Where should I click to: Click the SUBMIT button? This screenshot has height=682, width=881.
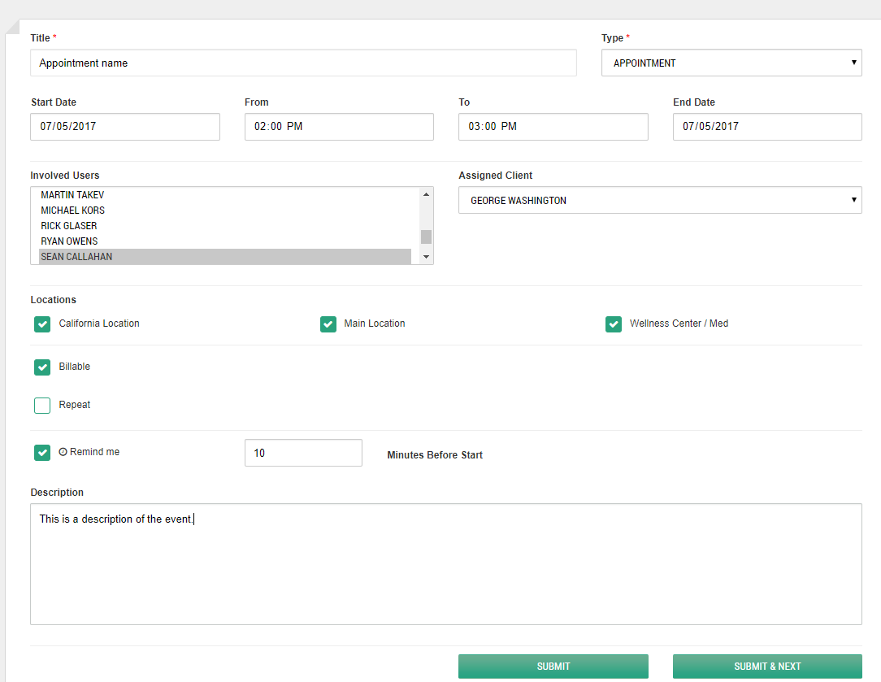point(553,667)
